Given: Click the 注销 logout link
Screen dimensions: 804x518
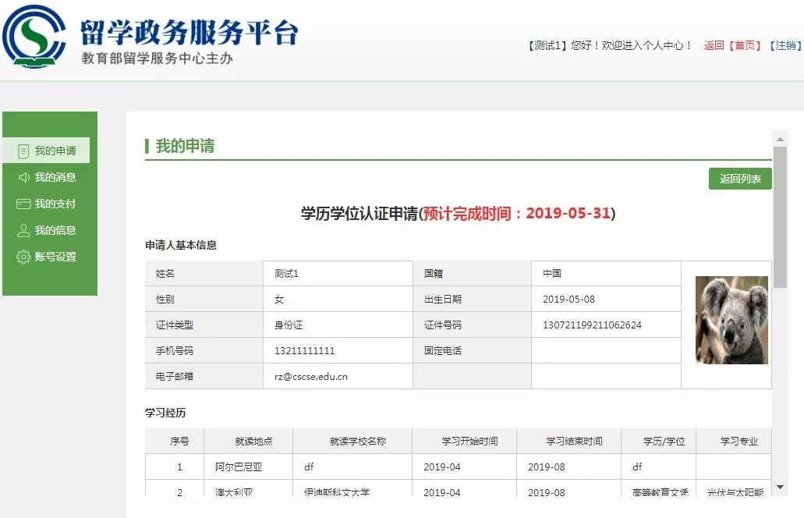Looking at the screenshot, I should (785, 45).
